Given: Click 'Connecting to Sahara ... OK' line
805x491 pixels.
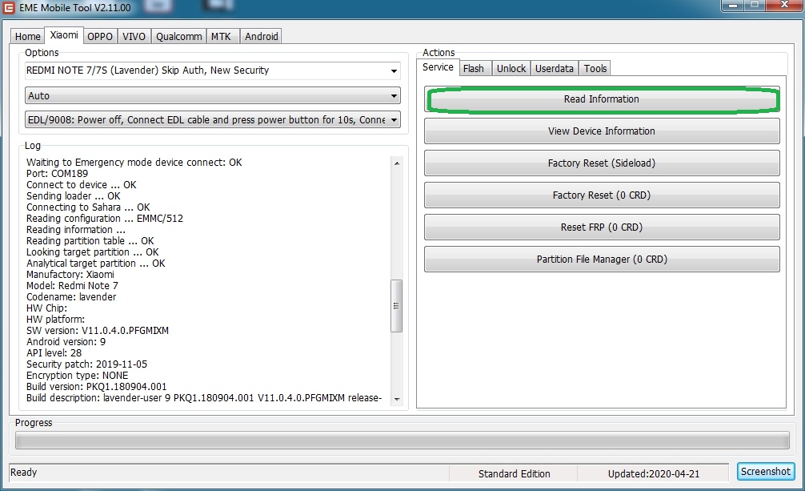Looking at the screenshot, I should 88,207.
